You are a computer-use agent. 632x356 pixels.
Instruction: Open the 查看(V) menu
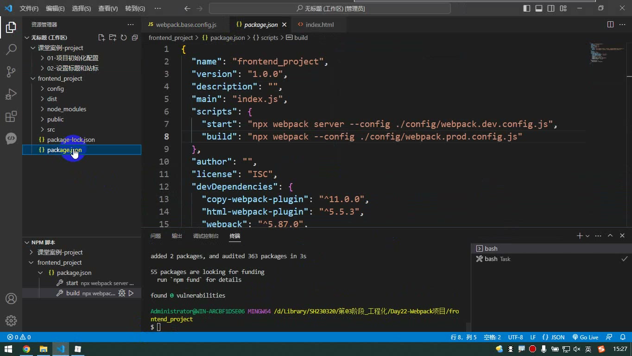[x=108, y=8]
